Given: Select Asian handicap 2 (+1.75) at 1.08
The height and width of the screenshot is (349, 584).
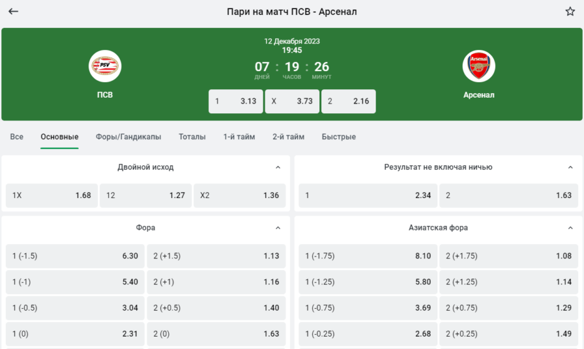Looking at the screenshot, I should click(509, 256).
